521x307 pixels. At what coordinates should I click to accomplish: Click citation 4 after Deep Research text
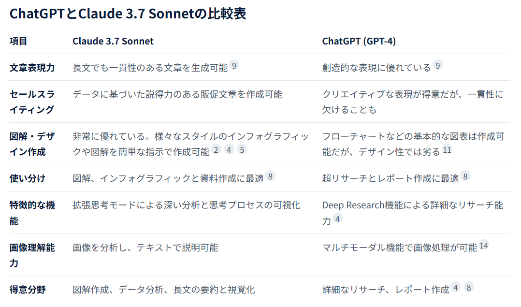pos(337,219)
